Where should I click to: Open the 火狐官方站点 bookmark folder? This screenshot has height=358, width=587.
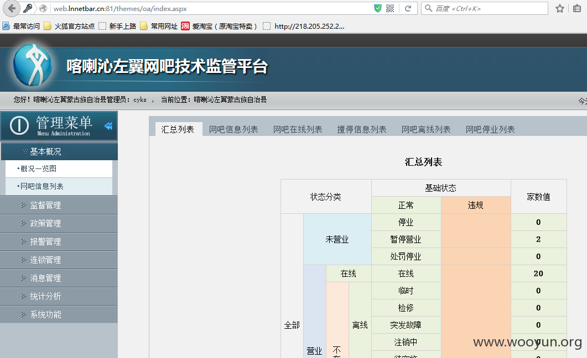click(x=69, y=26)
